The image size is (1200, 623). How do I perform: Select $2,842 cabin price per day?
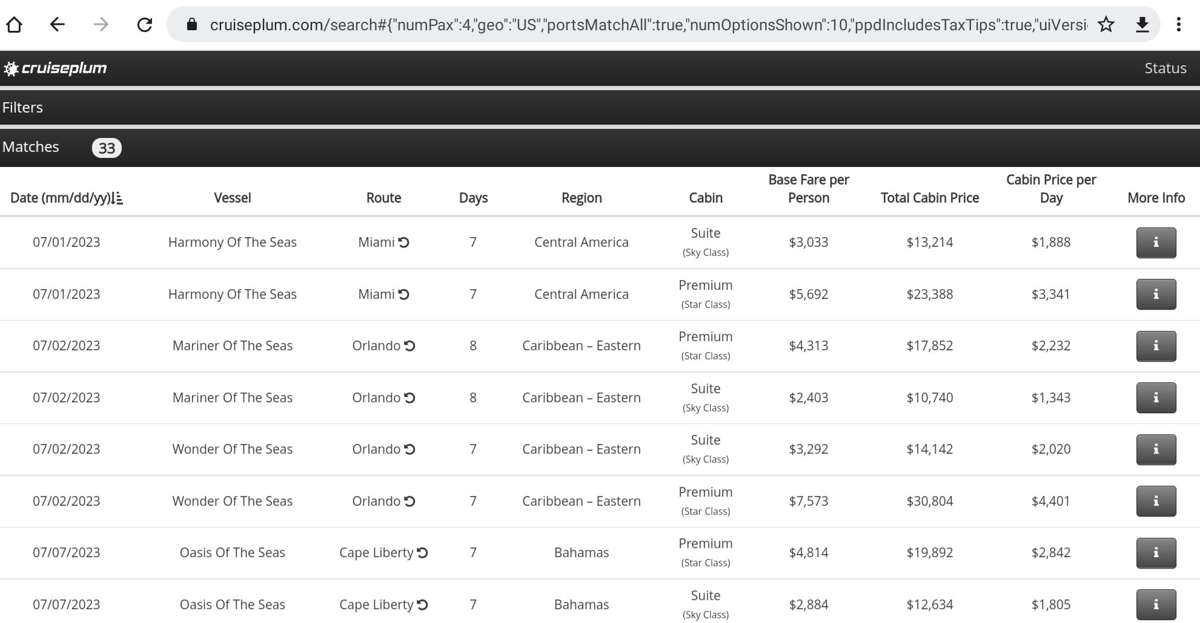coord(1051,553)
